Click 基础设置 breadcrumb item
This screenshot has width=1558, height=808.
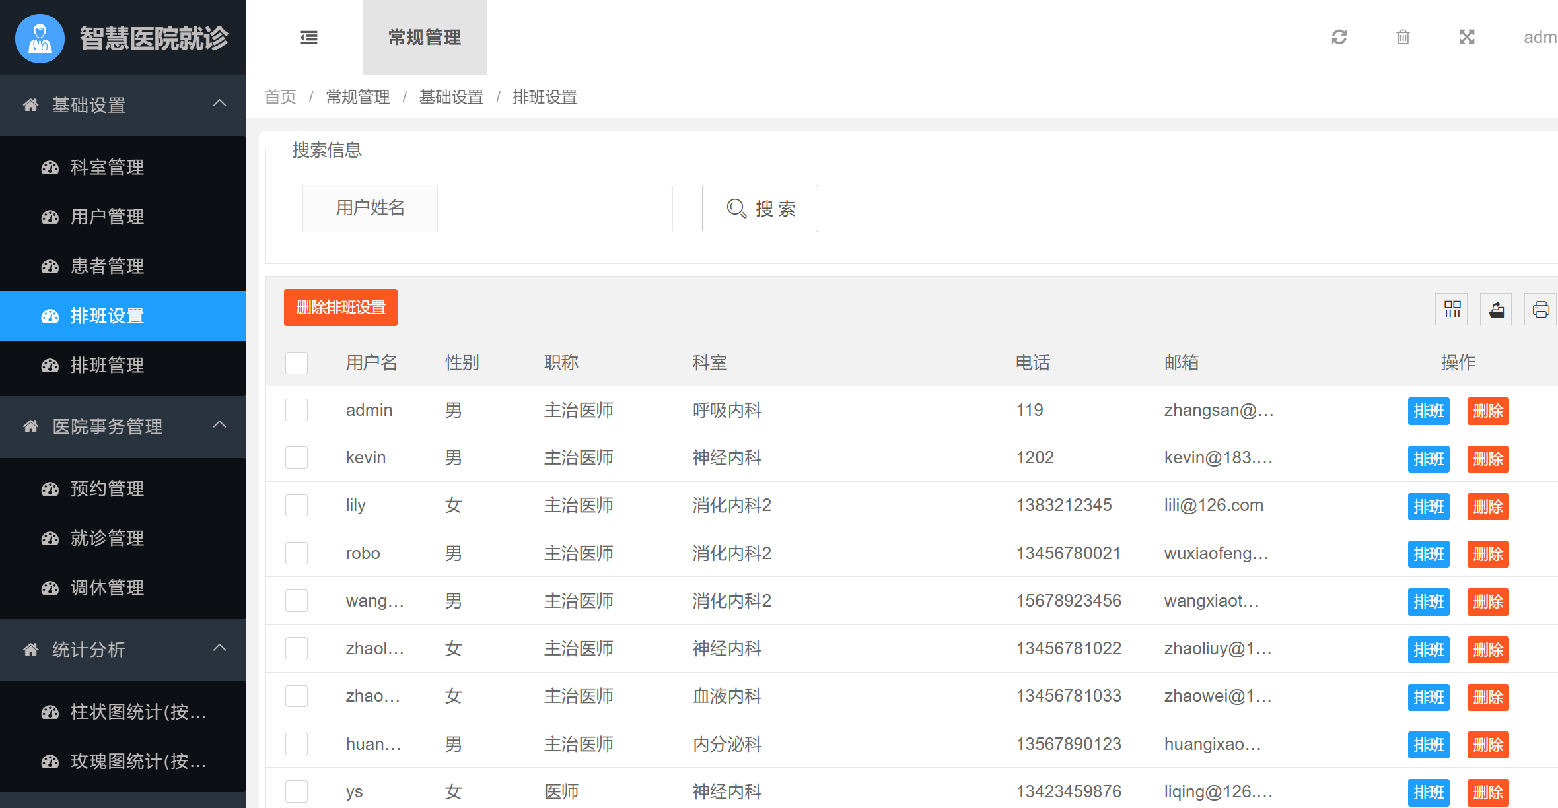point(451,97)
